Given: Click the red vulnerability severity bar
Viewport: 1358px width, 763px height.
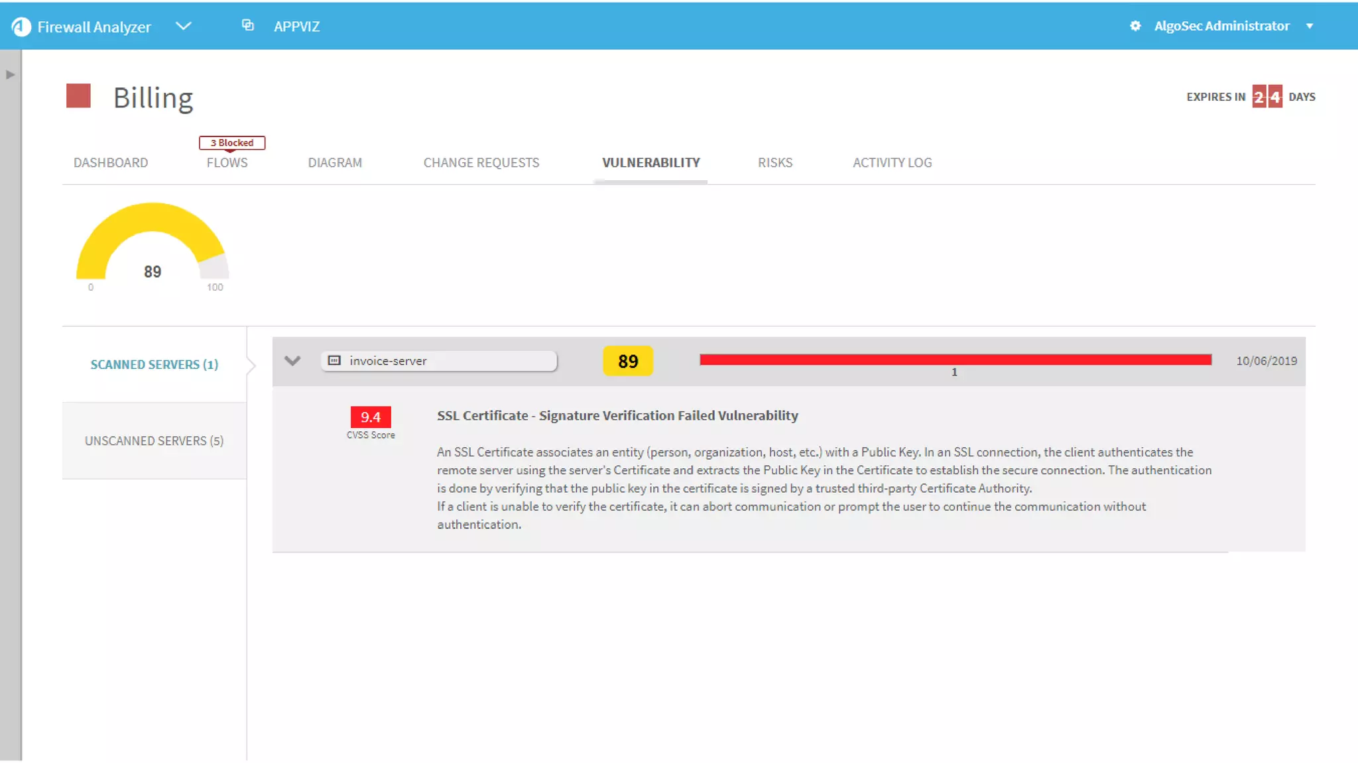Looking at the screenshot, I should click(955, 360).
